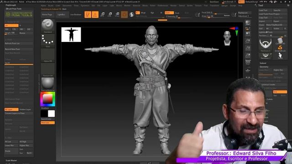Adjust the Z Intensity slider

tap(178, 16)
